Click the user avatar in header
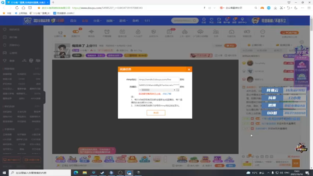The width and height of the screenshot is (313, 176). [255, 21]
